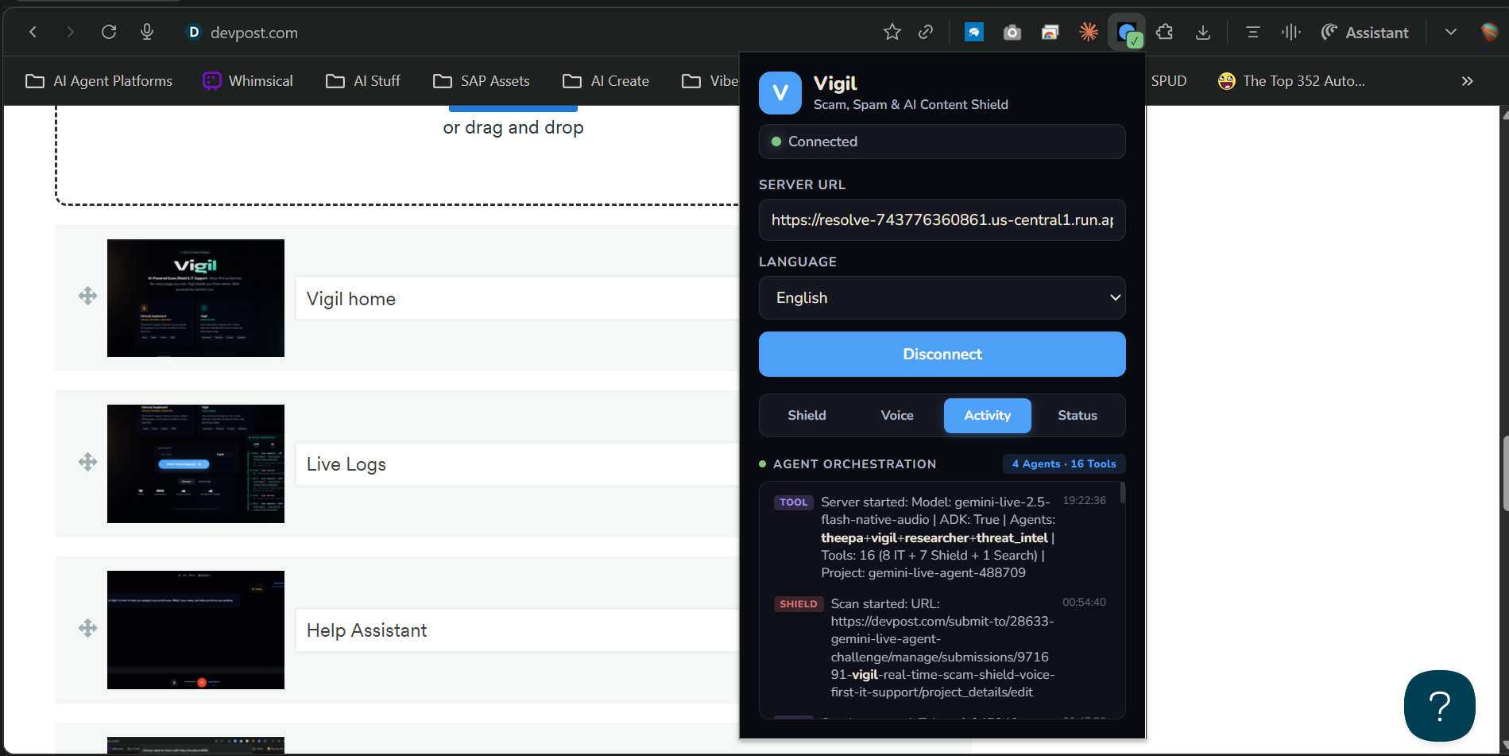Click the Server URL input field

point(942,220)
